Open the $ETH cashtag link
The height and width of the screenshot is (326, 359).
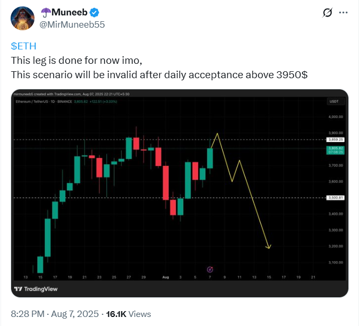click(23, 46)
